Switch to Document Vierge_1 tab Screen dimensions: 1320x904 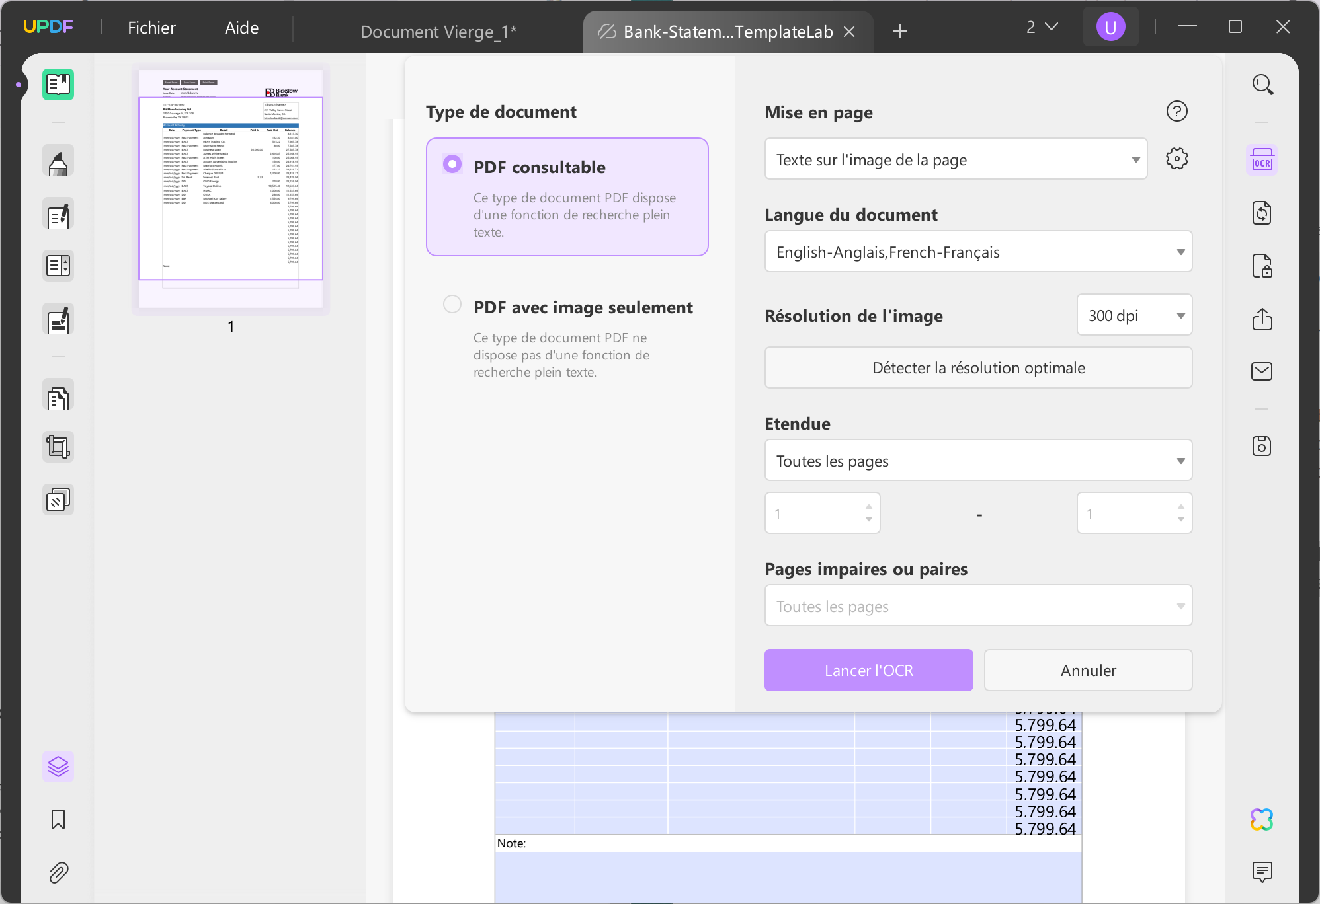438,31
